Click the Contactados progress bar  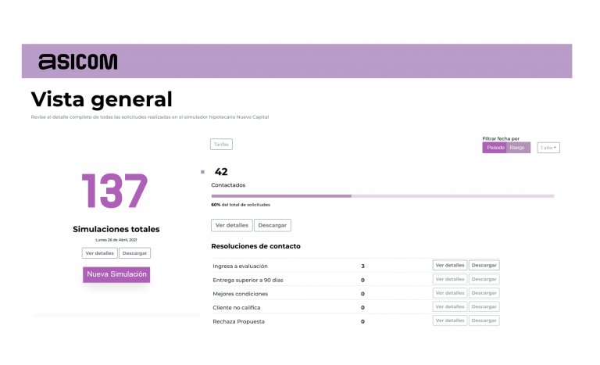pos(382,196)
